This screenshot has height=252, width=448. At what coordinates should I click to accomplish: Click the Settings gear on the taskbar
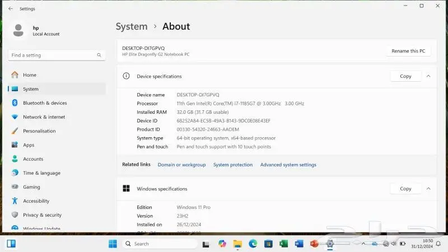click(x=330, y=244)
